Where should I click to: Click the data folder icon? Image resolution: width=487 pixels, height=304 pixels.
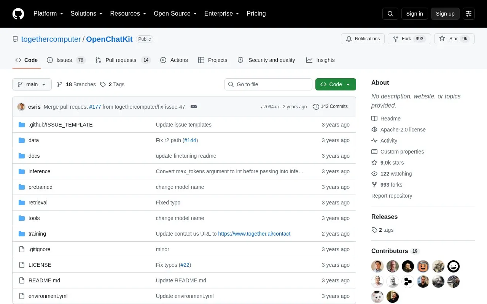pos(22,140)
